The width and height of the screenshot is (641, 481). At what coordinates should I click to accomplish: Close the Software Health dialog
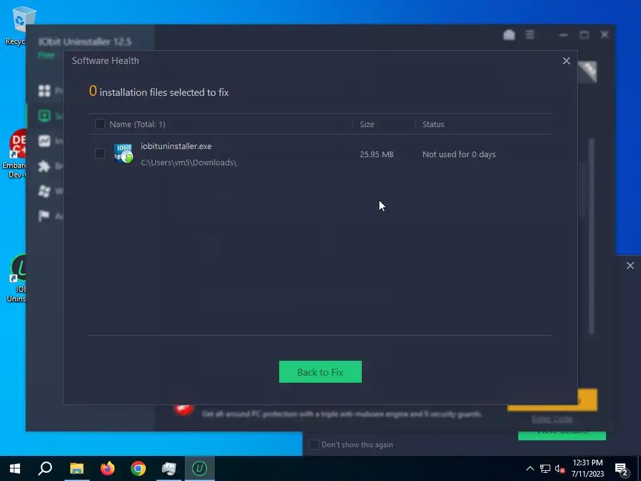point(566,61)
